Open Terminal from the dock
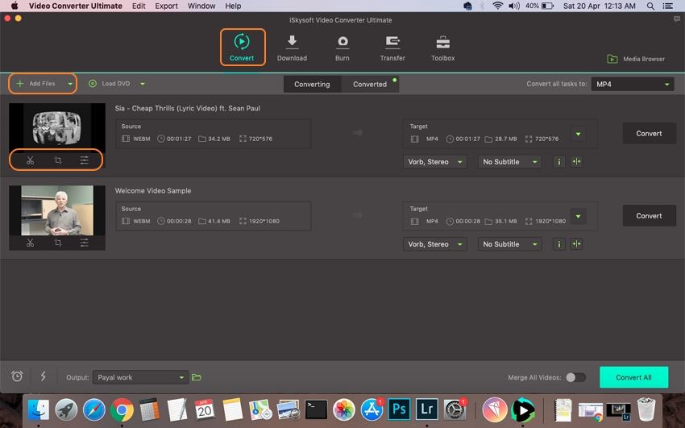The image size is (685, 428). pyautogui.click(x=316, y=409)
